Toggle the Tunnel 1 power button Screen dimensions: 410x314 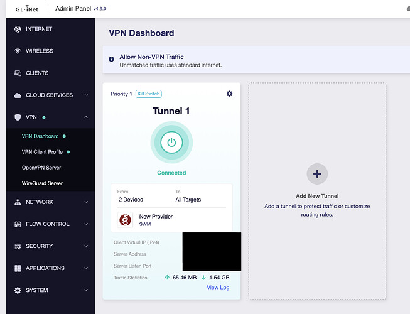171,143
